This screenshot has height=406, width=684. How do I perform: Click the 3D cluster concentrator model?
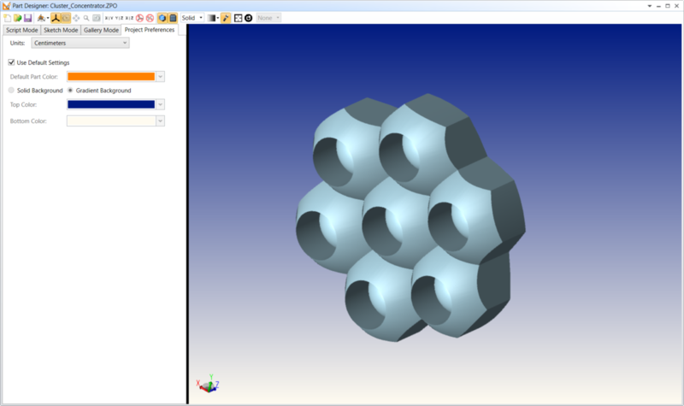pos(410,218)
